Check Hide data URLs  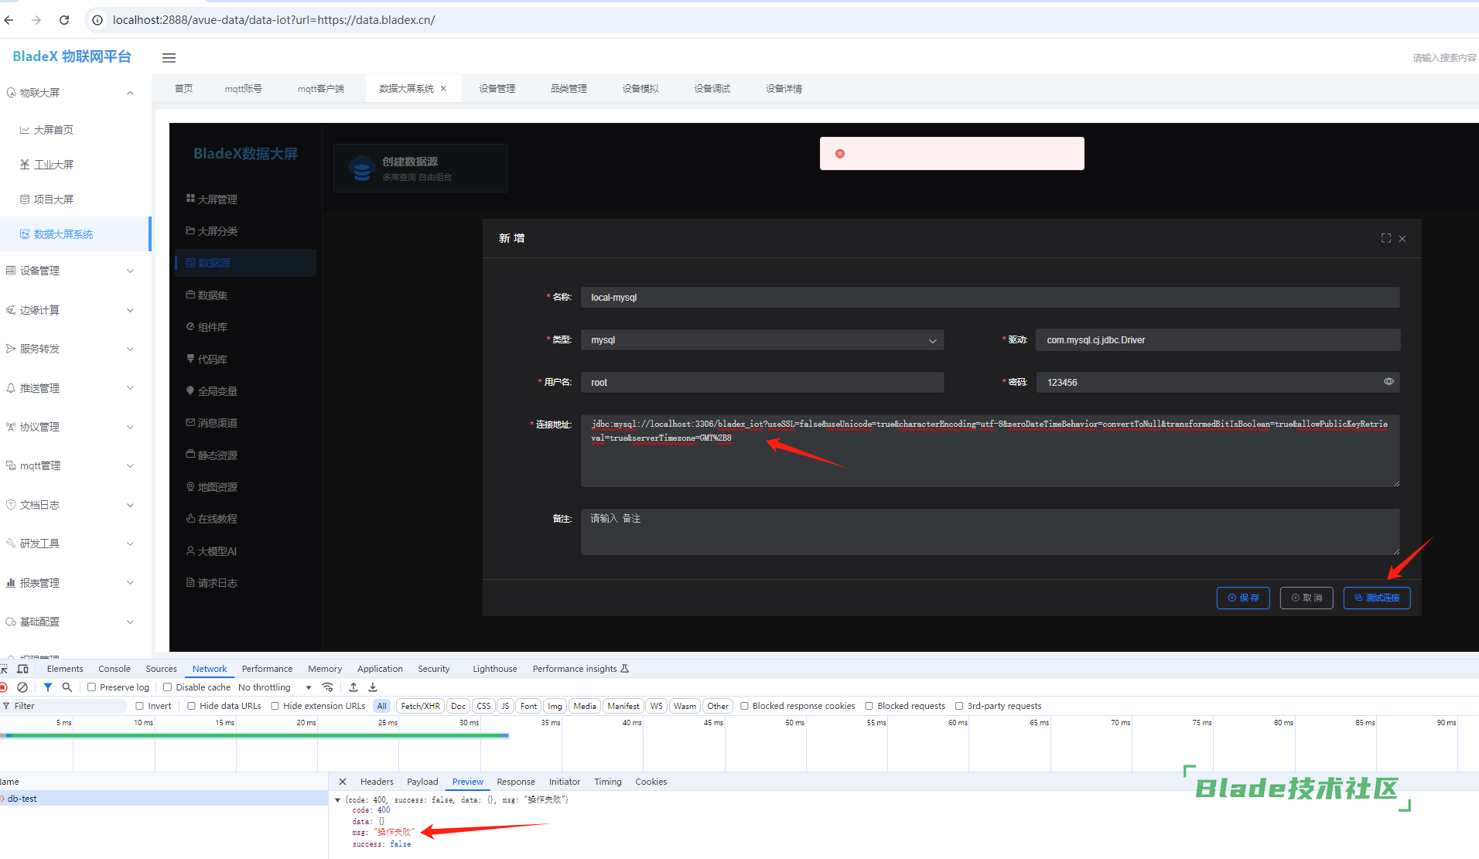[191, 706]
